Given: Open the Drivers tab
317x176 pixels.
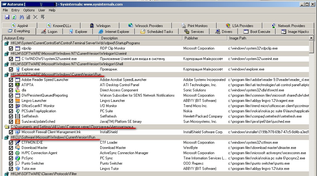Looking at the screenshot, I should [x=224, y=31].
